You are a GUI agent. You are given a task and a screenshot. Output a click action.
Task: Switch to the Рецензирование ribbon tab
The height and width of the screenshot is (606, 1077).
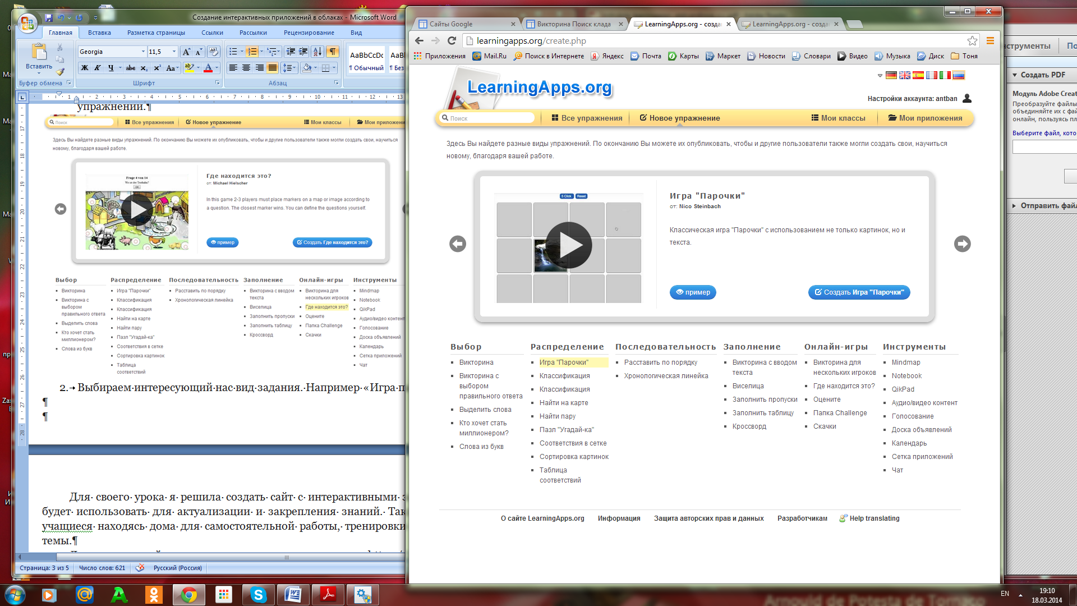pyautogui.click(x=309, y=33)
